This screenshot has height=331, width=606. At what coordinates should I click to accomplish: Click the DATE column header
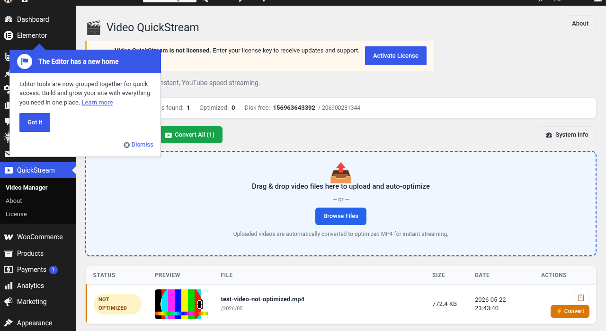point(482,275)
